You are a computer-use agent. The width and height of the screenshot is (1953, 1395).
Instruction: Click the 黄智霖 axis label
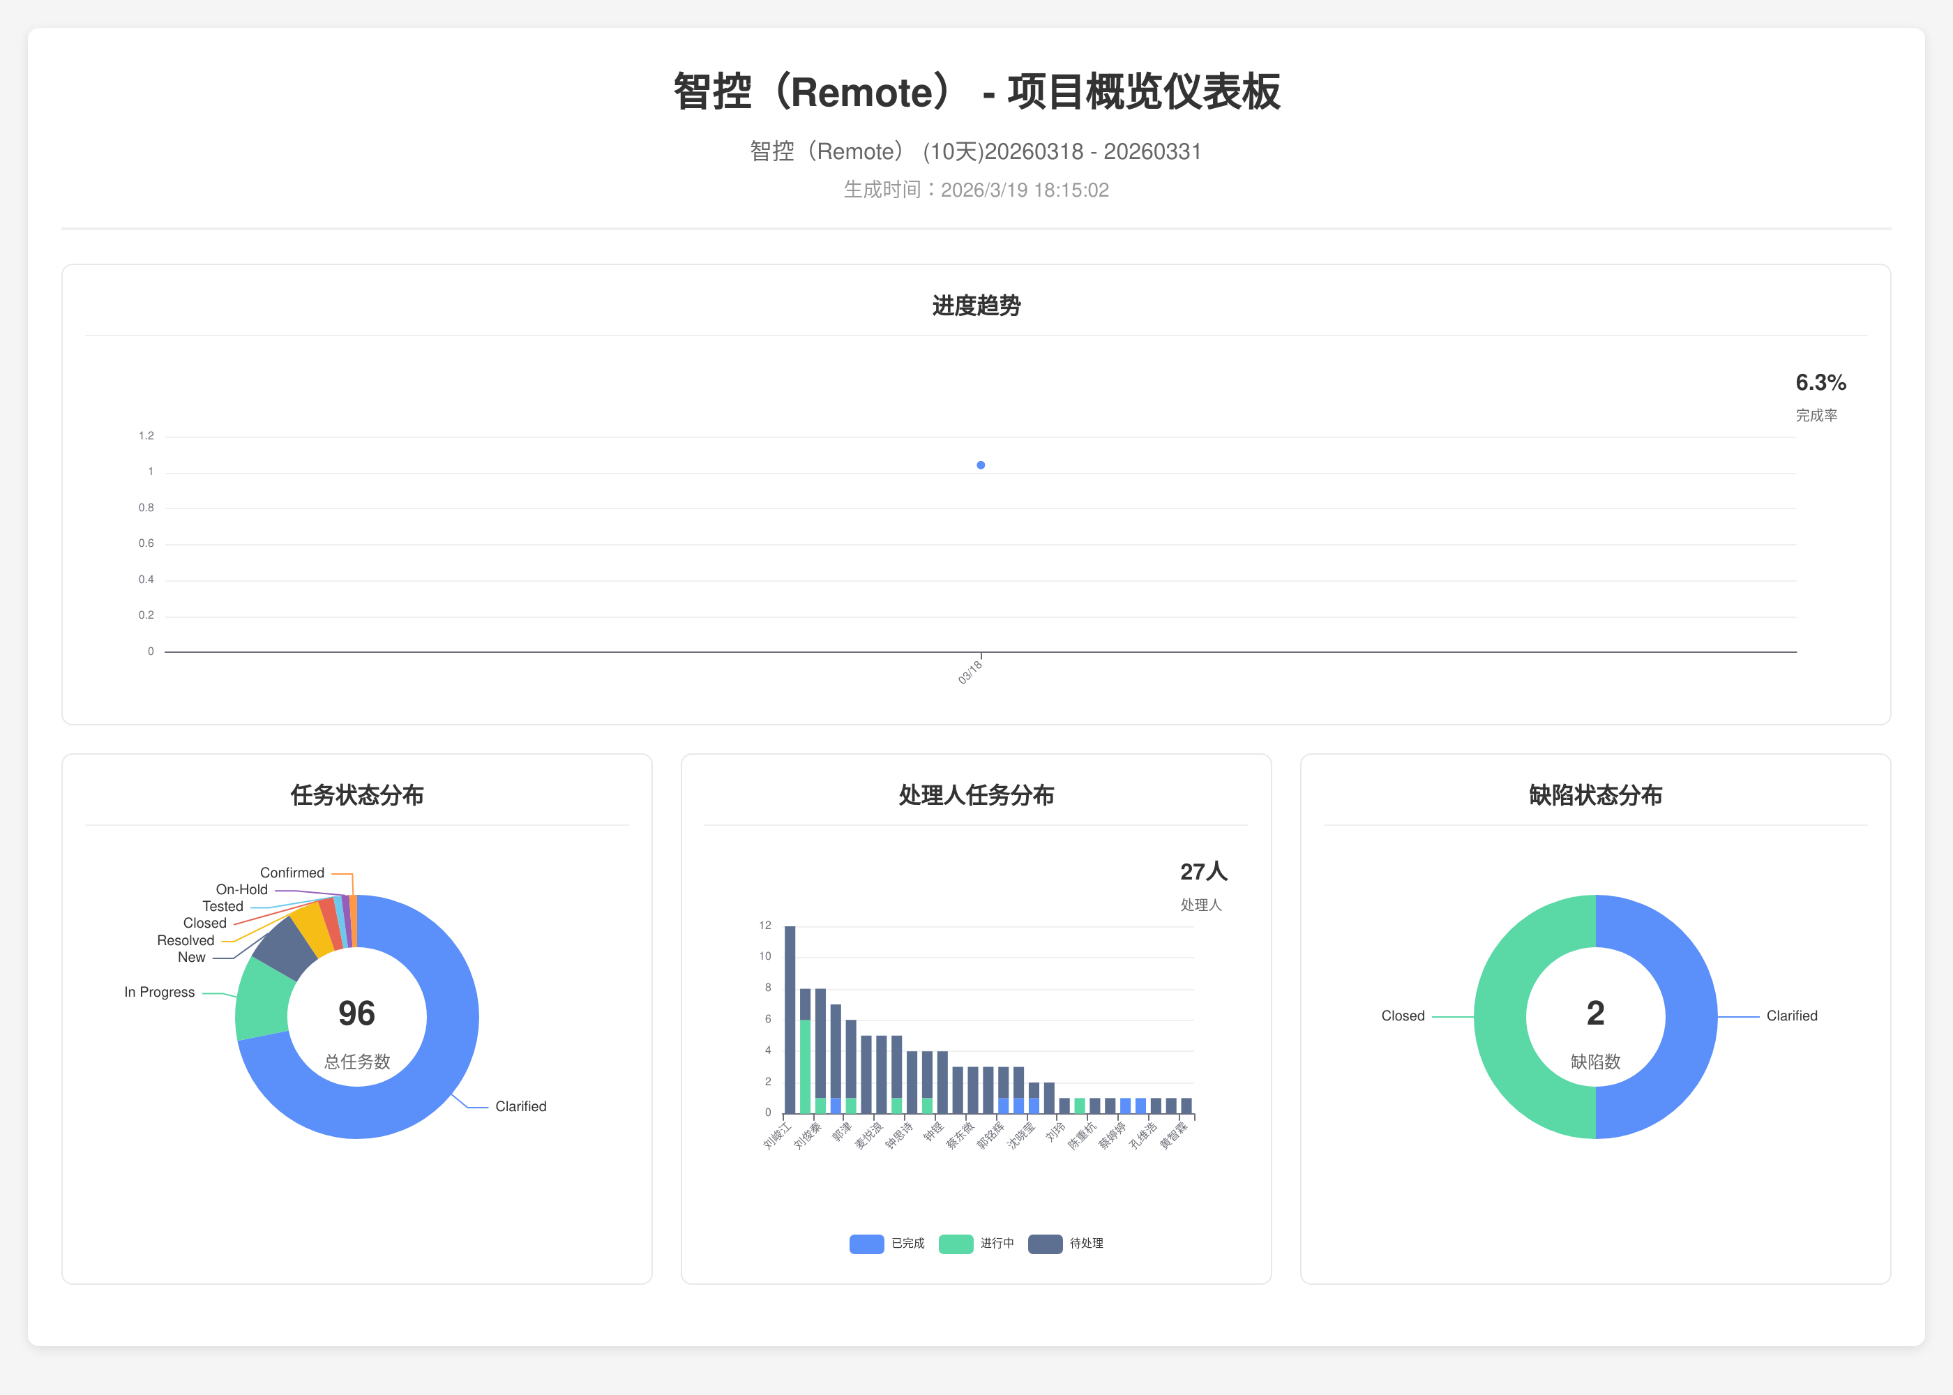pyautogui.click(x=1173, y=1135)
